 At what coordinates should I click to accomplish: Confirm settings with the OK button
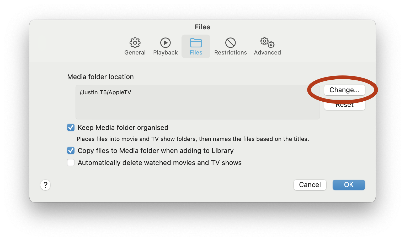[349, 185]
